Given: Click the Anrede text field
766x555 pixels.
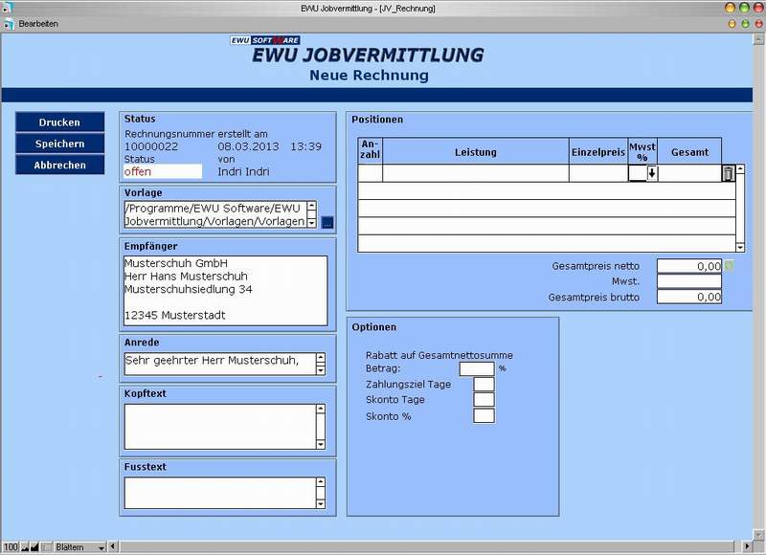Looking at the screenshot, I should pos(220,364).
